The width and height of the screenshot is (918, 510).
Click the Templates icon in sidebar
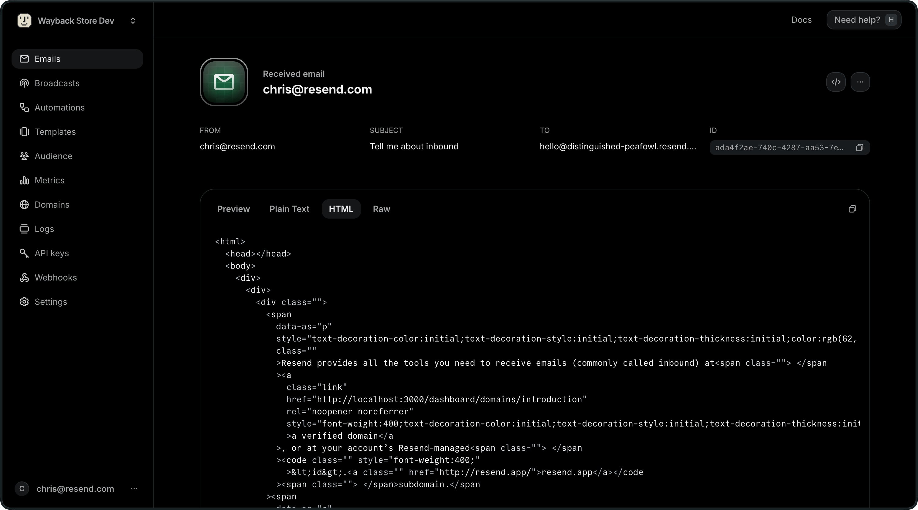click(x=24, y=131)
